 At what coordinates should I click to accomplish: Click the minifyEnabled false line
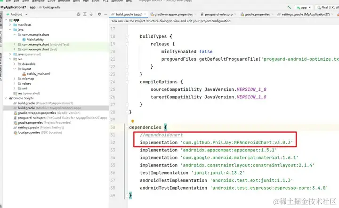pos(187,52)
